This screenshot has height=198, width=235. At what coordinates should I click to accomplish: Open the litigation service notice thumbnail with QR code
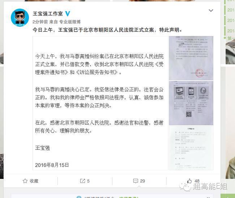coord(191,103)
